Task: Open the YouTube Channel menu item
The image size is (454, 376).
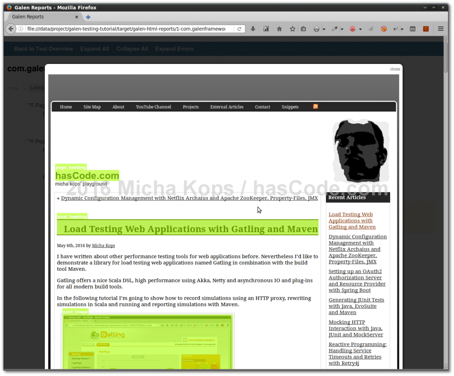Action: pyautogui.click(x=153, y=107)
